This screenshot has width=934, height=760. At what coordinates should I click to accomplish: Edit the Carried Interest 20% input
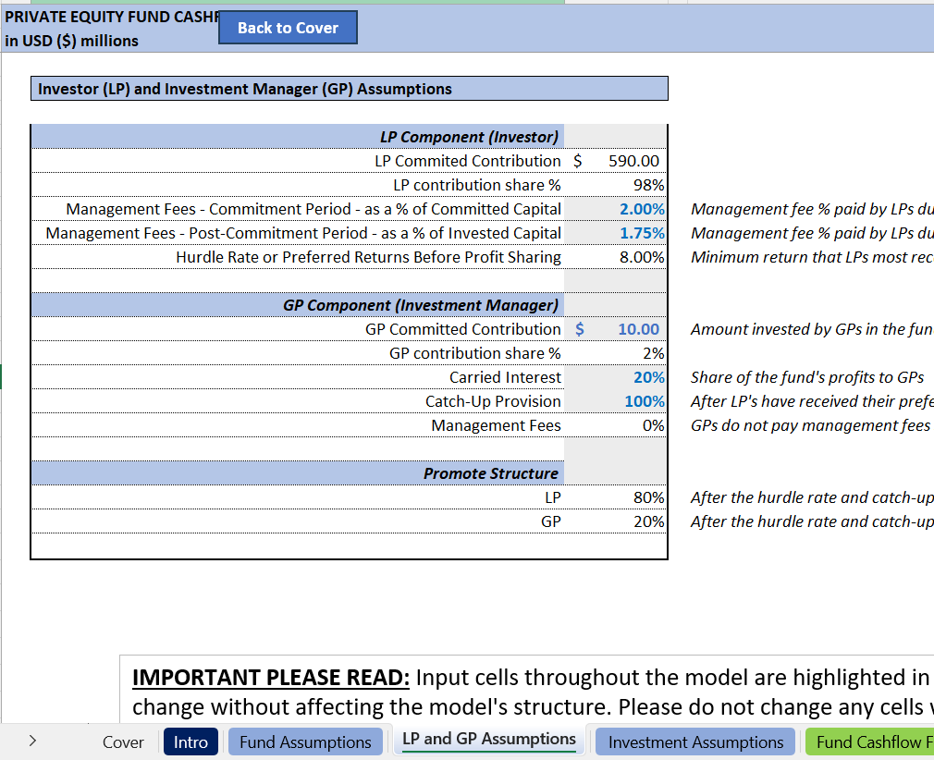tap(615, 377)
